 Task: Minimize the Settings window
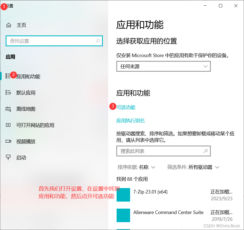click(205, 6)
